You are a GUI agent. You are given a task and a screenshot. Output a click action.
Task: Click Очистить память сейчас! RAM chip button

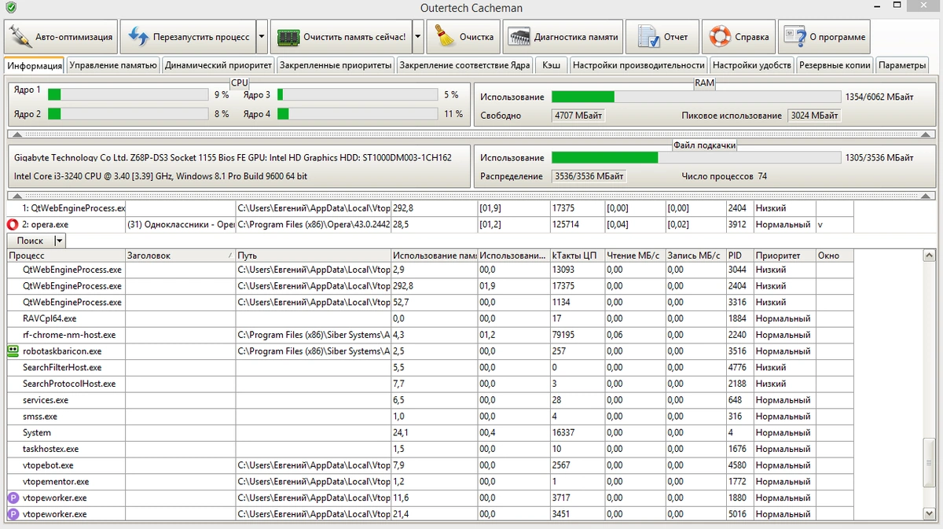click(341, 37)
